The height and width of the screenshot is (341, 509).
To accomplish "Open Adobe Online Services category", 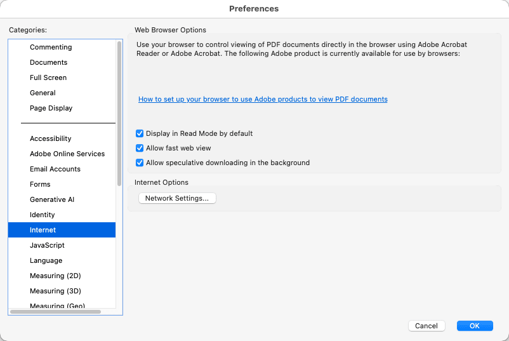I will [62, 154].
